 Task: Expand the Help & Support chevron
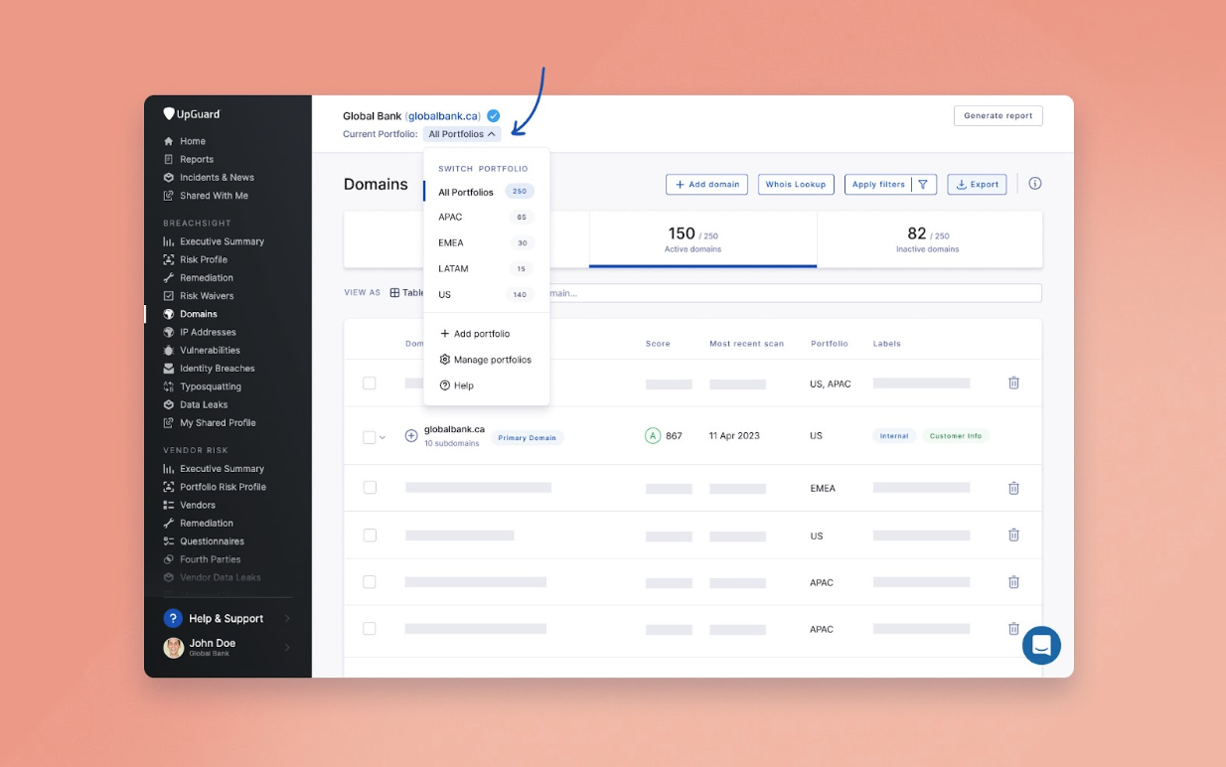[287, 619]
